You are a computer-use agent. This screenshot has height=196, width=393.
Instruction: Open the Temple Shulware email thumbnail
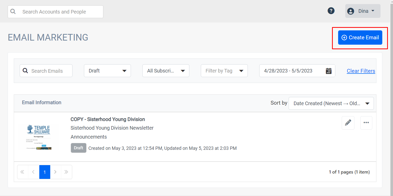39,137
